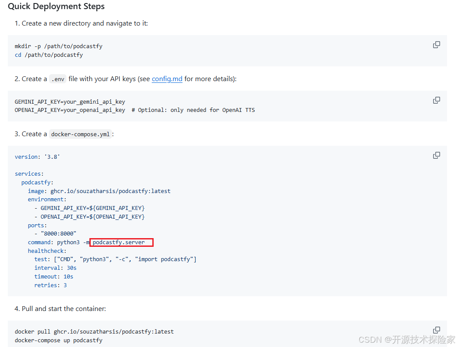Click the 'healthcheck:' key
Screen dimensions: 457x347
coord(47,251)
